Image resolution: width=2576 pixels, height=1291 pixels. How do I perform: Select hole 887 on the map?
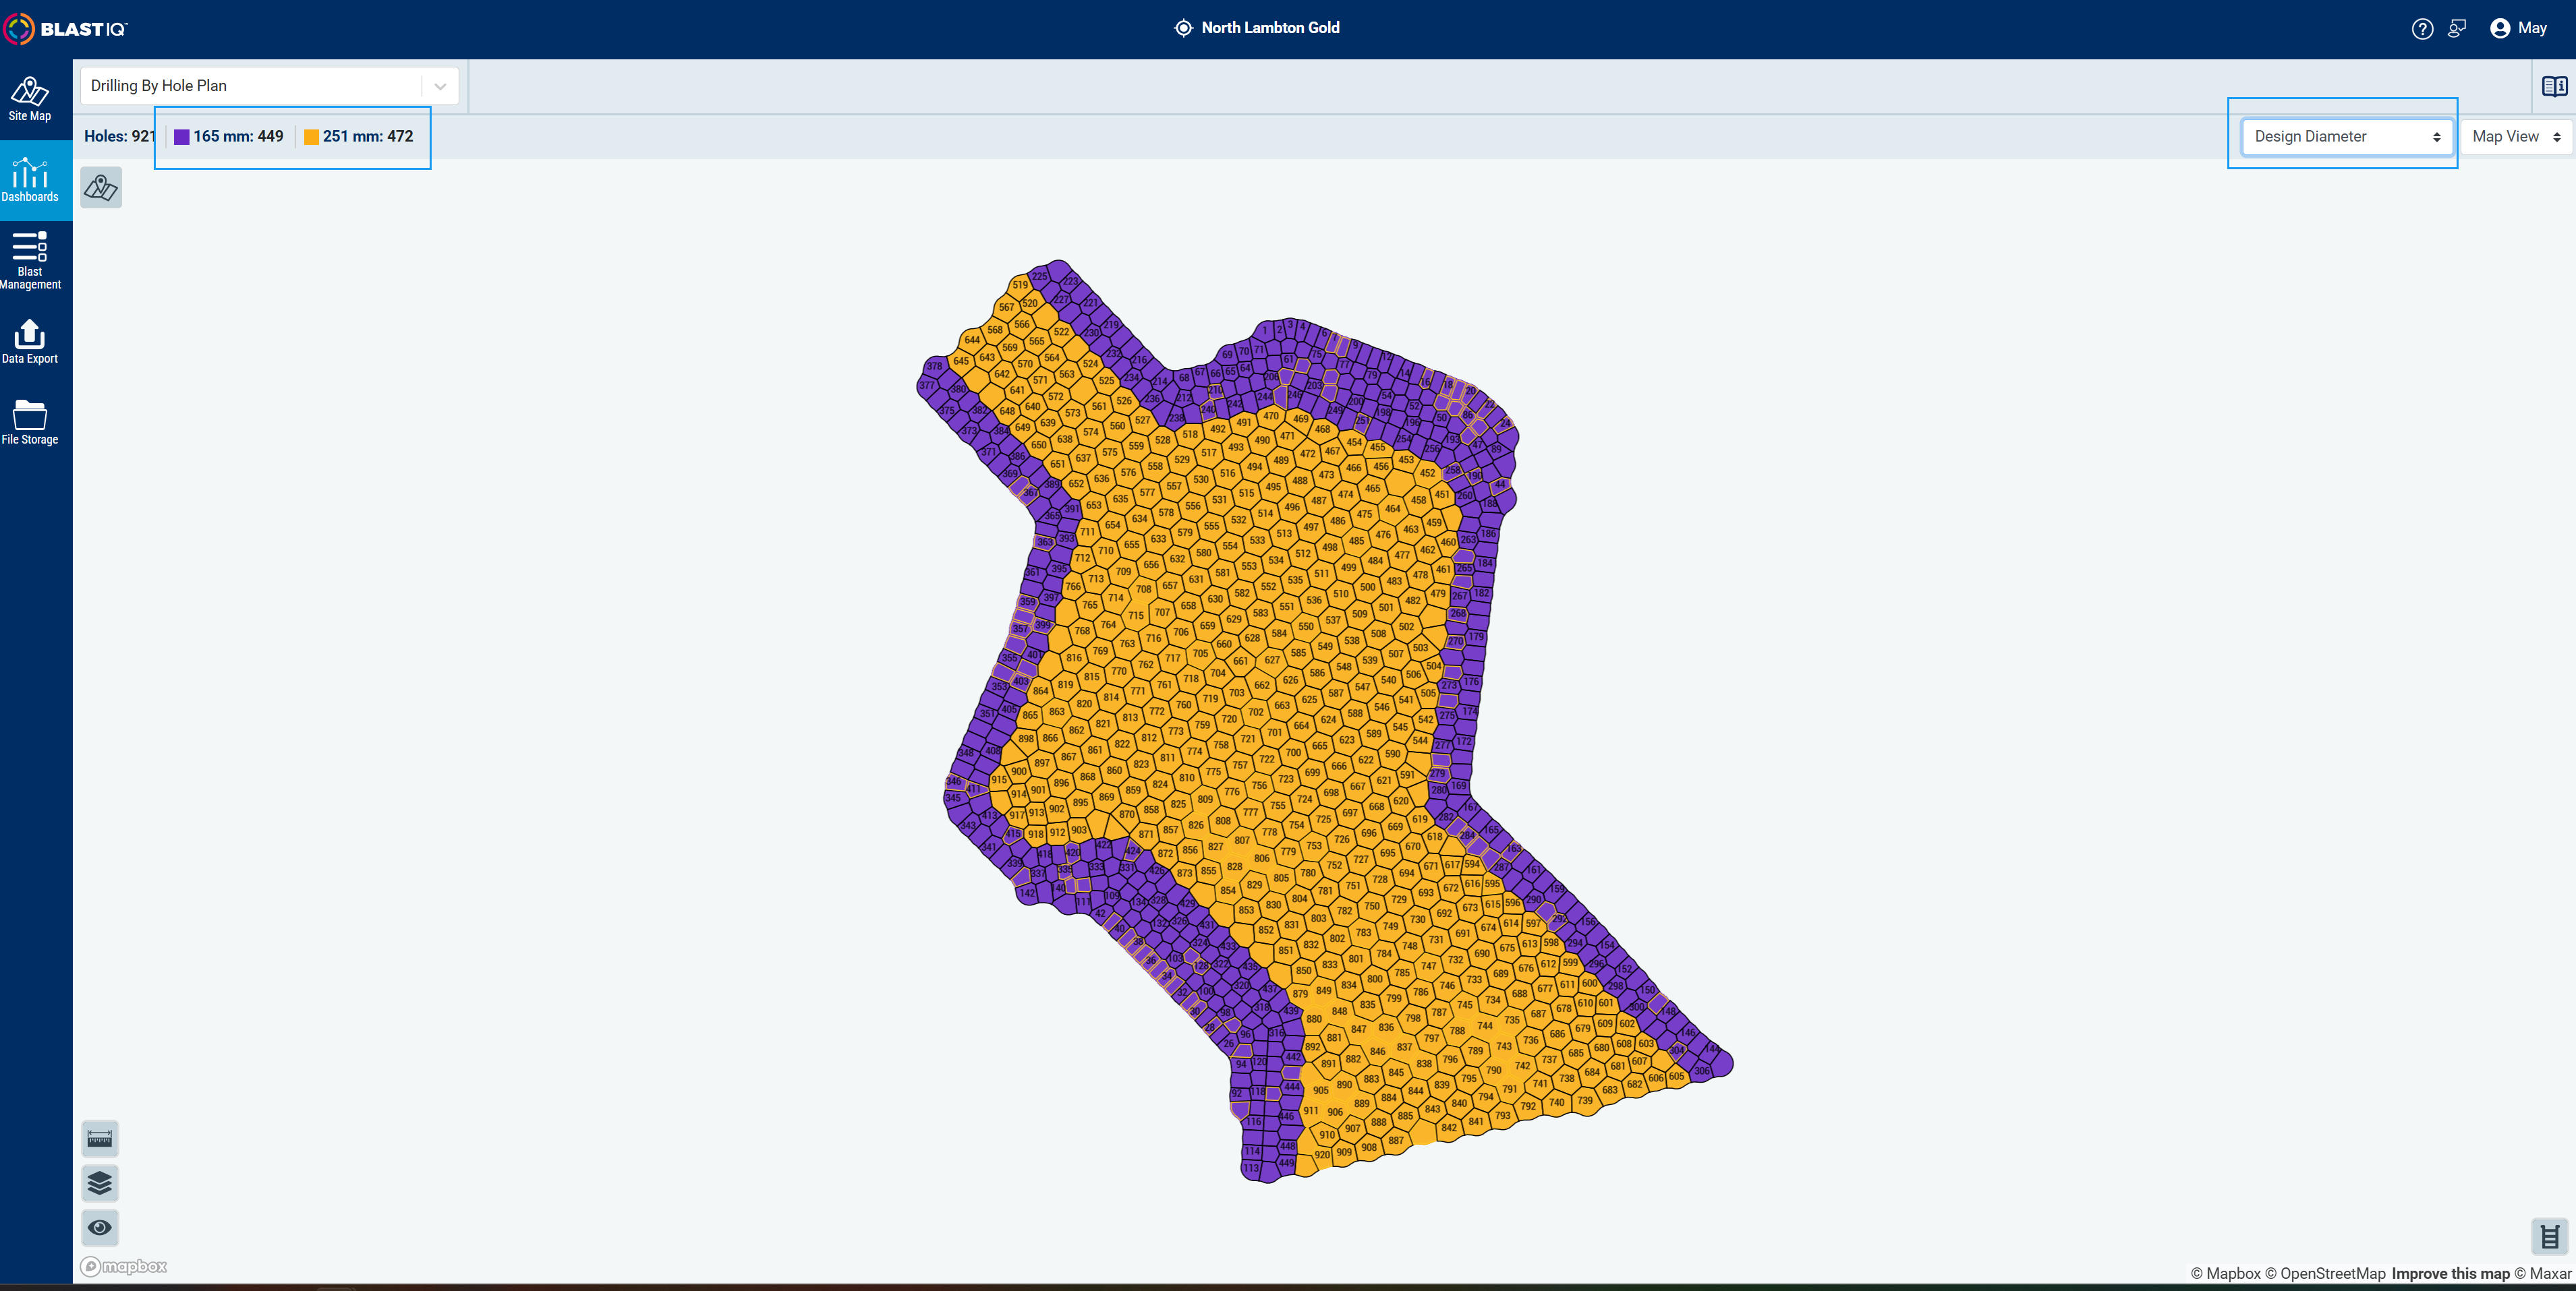click(x=1395, y=1140)
